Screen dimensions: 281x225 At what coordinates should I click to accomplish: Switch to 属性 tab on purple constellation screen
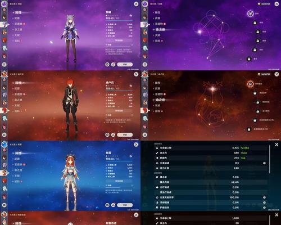point(157,12)
